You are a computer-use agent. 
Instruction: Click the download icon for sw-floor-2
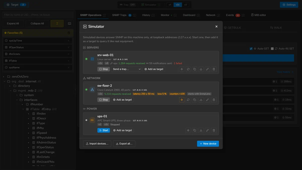tap(201, 100)
